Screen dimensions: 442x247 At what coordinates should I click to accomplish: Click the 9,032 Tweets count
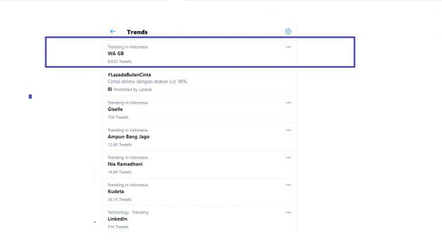119,61
